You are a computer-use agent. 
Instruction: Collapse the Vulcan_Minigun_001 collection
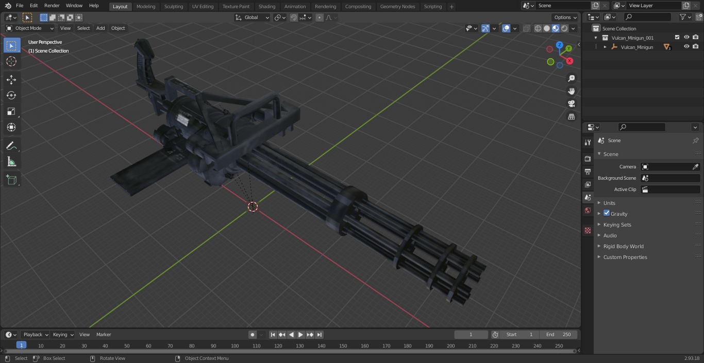[x=596, y=38]
